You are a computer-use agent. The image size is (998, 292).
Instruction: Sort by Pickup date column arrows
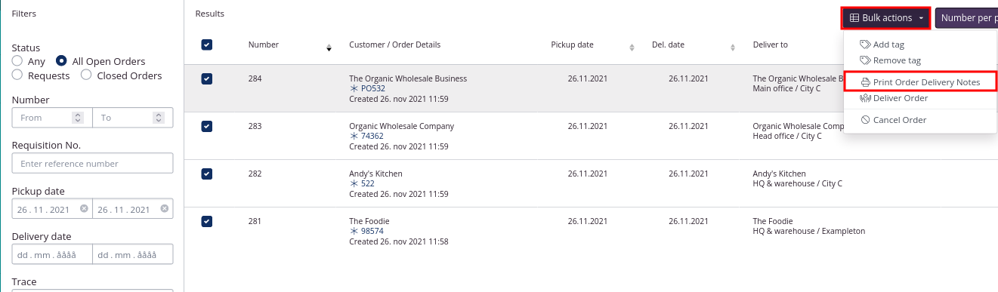coord(632,48)
